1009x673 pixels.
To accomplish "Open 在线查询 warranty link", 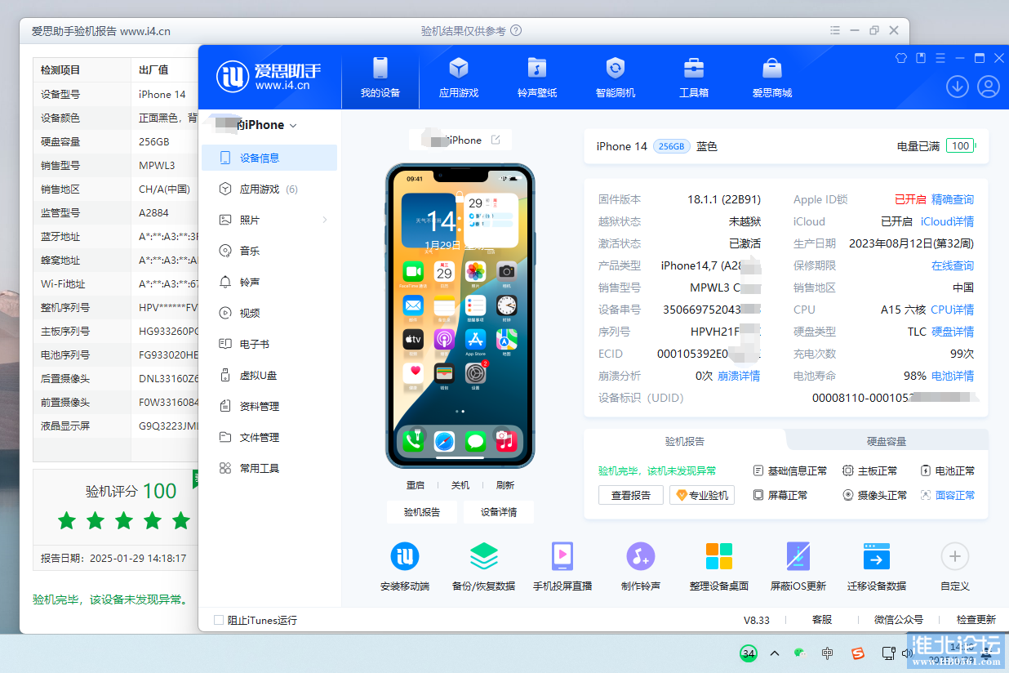I will point(953,265).
